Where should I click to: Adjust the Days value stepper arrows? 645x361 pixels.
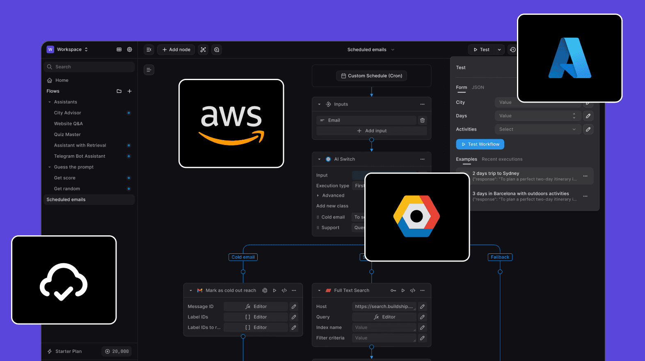(574, 116)
